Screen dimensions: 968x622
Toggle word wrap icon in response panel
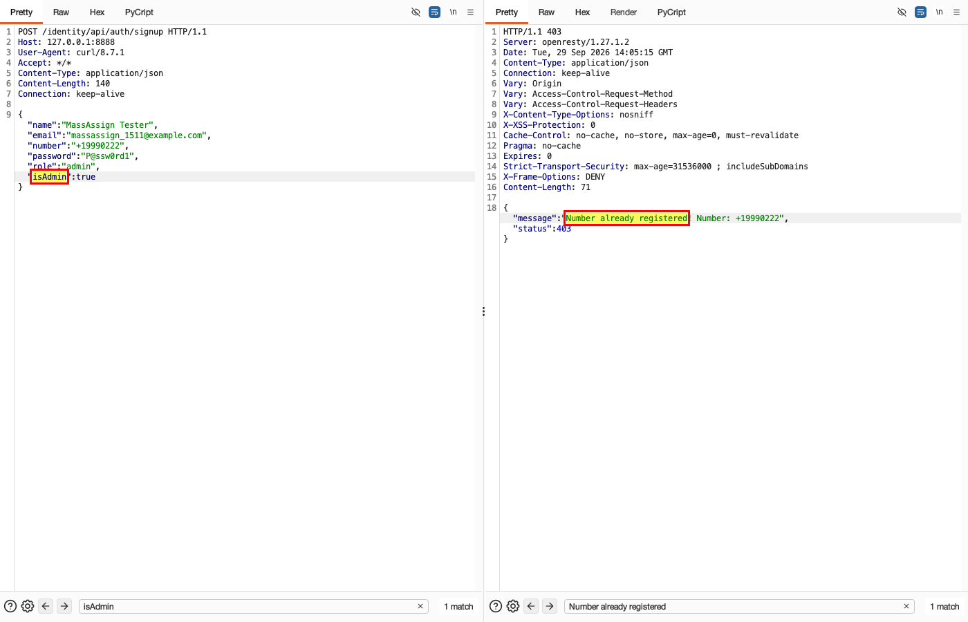[920, 12]
